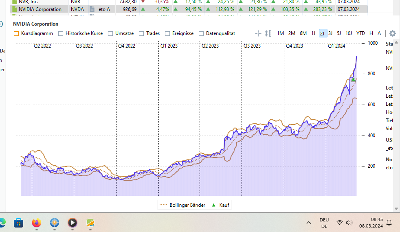The height and width of the screenshot is (232, 400).
Task: Click the green Kauf marker on chart
Action: 353,79
